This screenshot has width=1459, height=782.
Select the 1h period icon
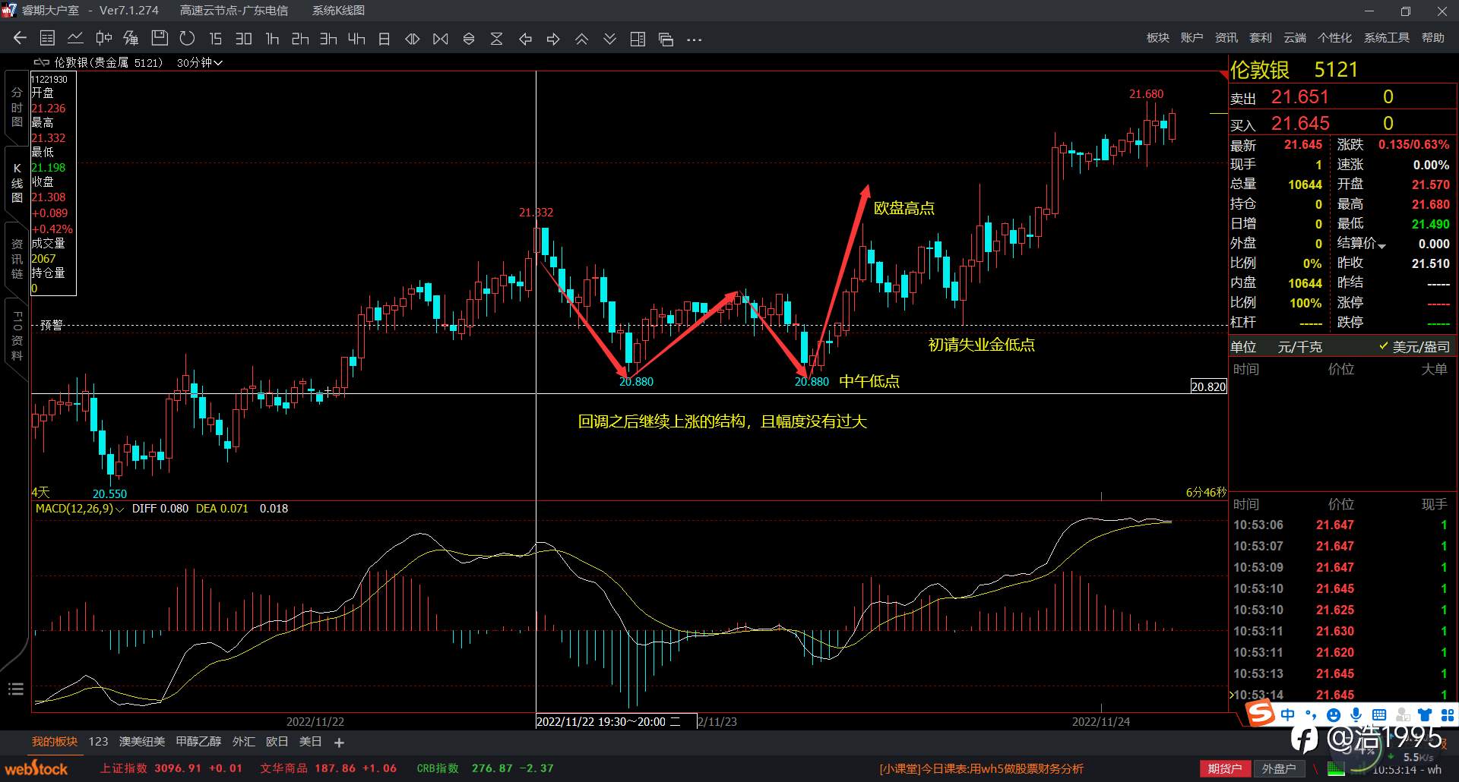click(x=272, y=39)
